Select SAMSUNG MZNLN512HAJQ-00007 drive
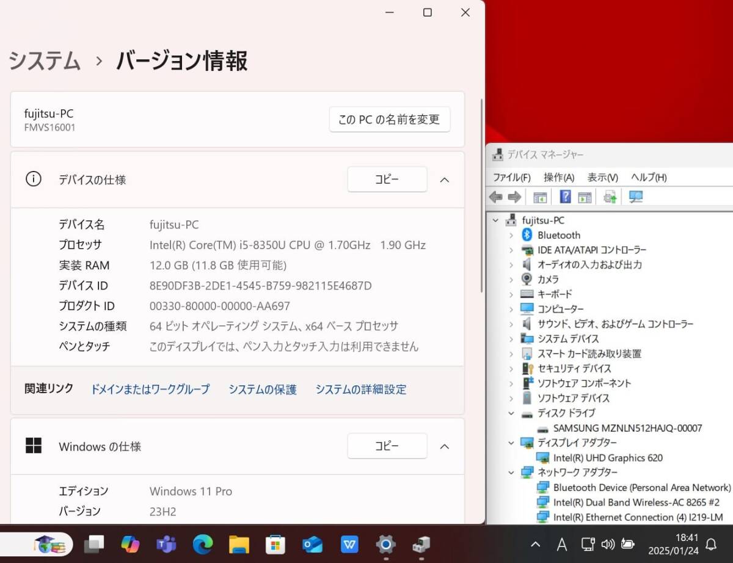The width and height of the screenshot is (733, 563). pyautogui.click(x=627, y=428)
